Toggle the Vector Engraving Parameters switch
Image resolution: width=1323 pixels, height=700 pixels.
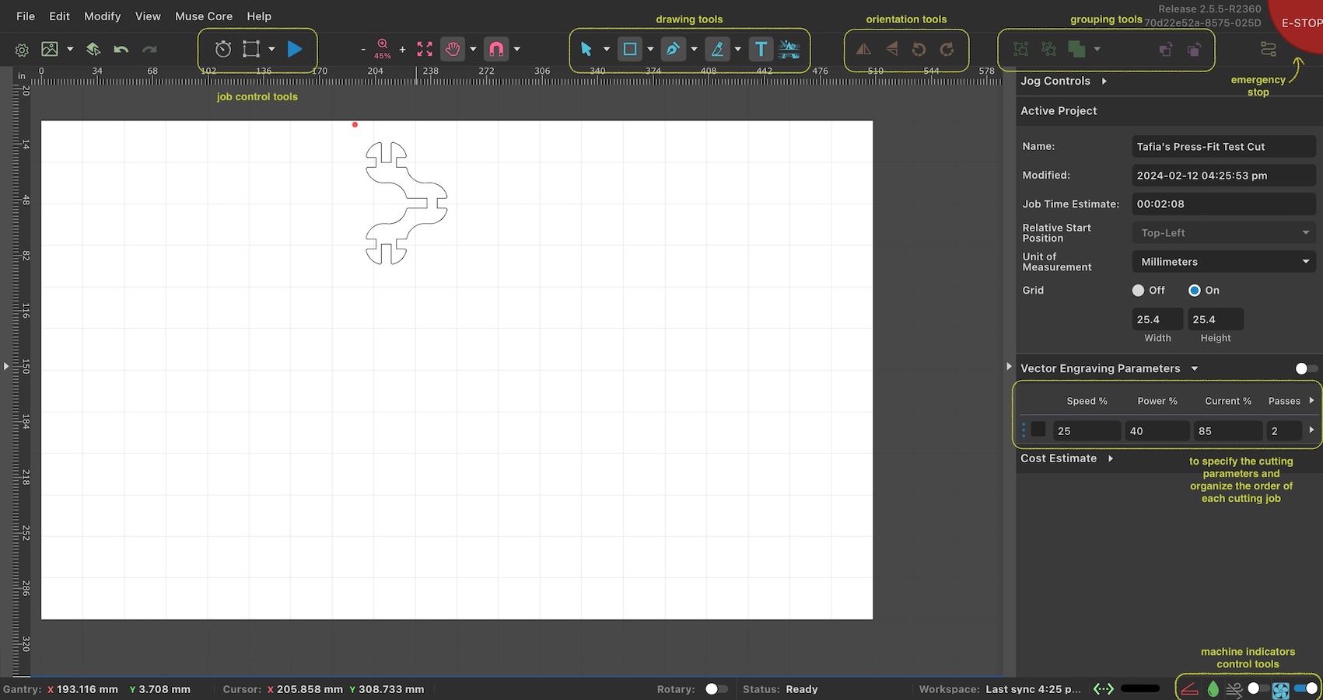tap(1307, 368)
